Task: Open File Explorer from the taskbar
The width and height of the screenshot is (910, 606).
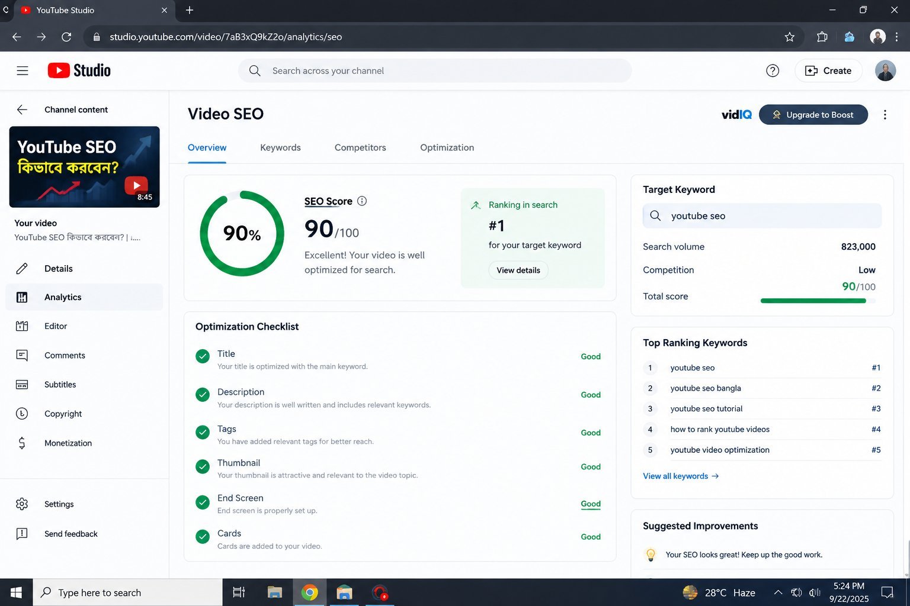Action: (x=274, y=592)
